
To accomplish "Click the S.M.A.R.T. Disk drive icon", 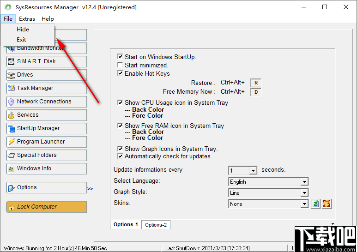I will click(11, 61).
